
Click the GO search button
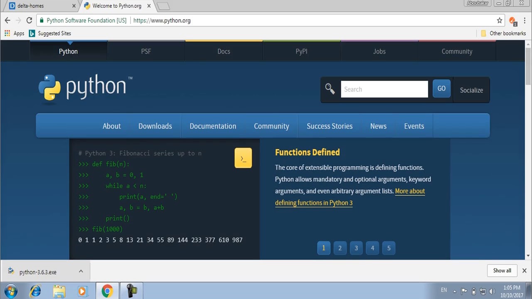(441, 89)
